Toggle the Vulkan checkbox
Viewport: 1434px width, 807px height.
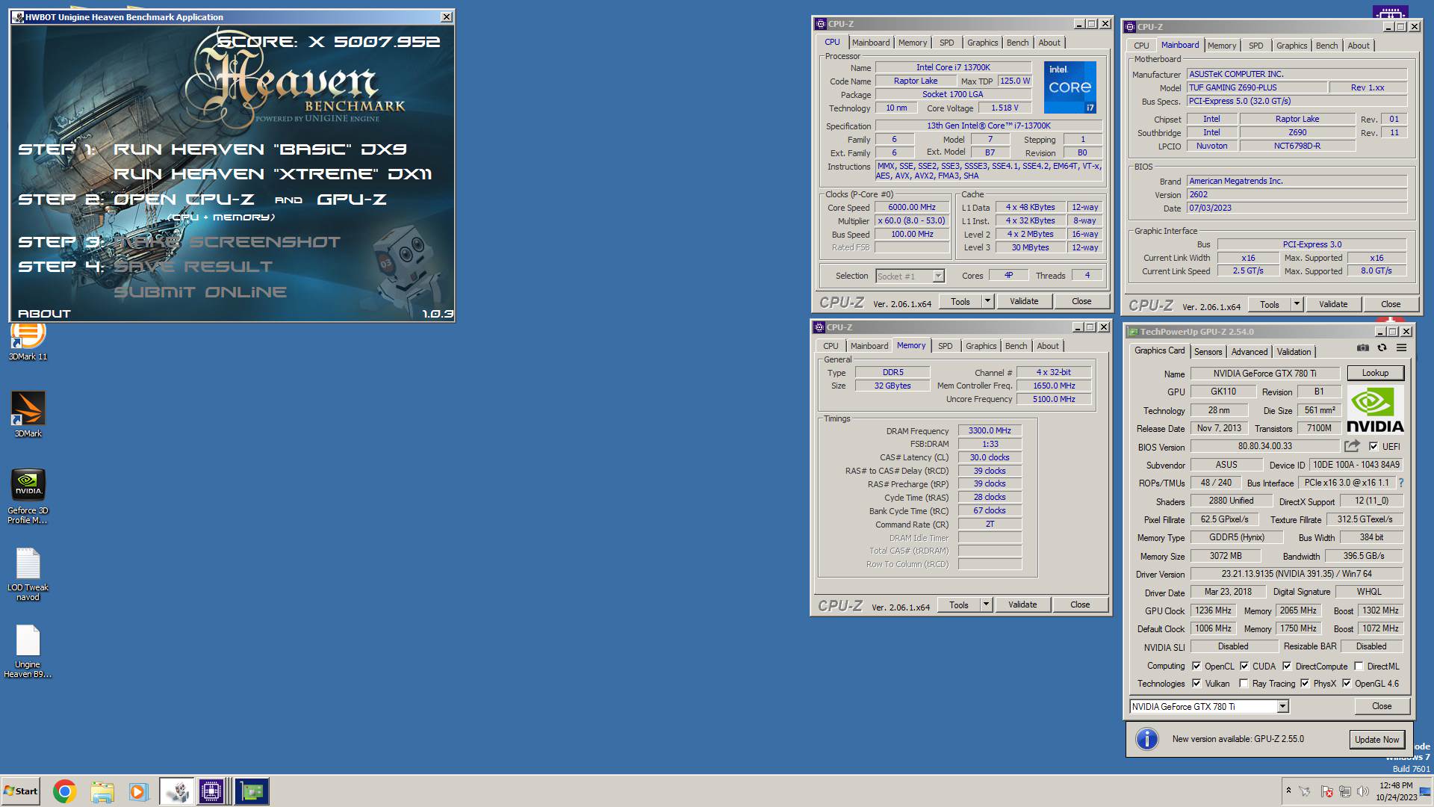(1196, 683)
